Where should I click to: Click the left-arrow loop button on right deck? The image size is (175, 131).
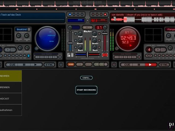(148, 56)
